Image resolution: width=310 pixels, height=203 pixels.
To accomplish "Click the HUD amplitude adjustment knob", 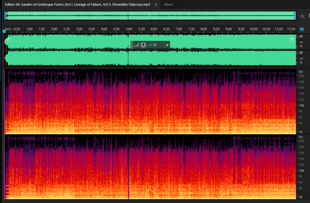I will (x=143, y=45).
